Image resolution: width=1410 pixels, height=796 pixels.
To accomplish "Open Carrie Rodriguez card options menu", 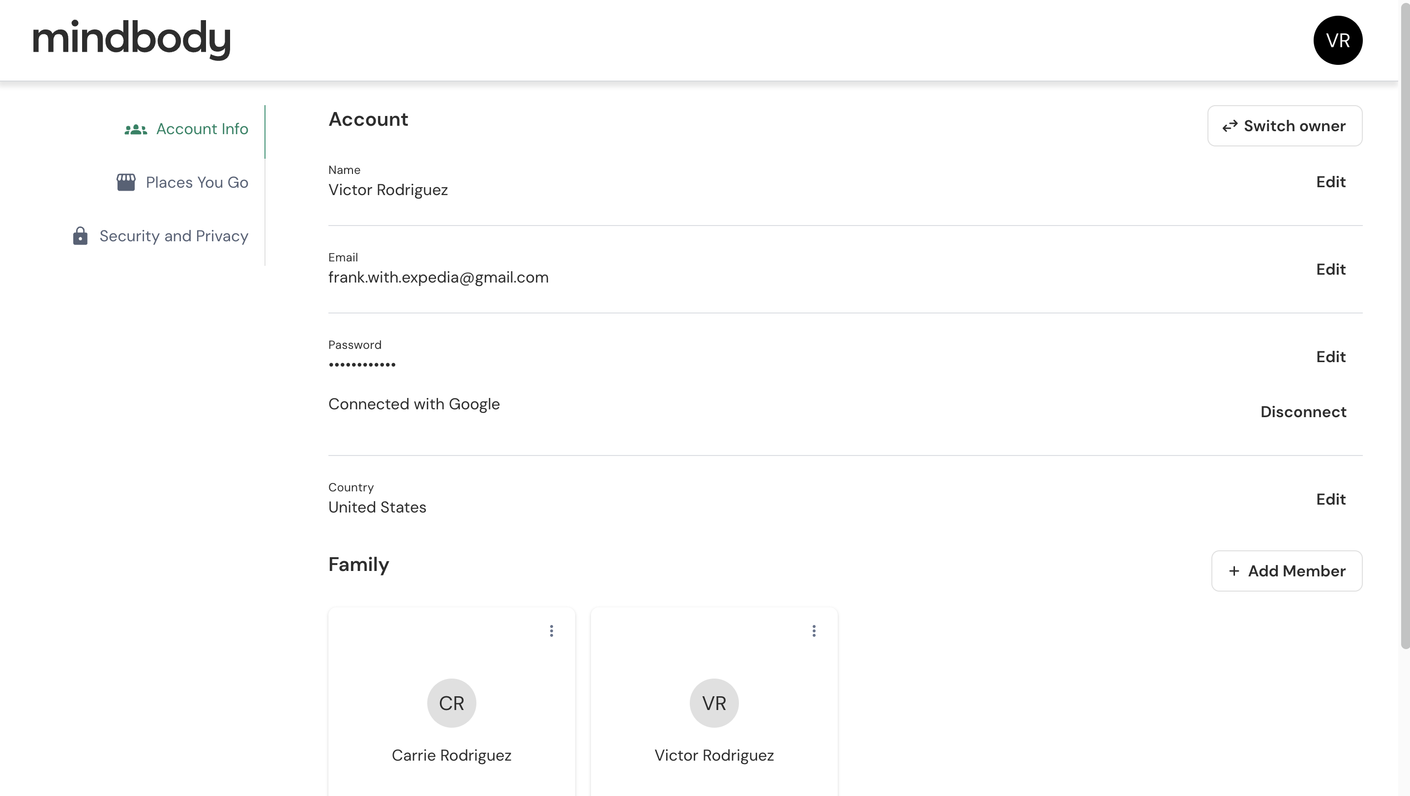I will [551, 631].
